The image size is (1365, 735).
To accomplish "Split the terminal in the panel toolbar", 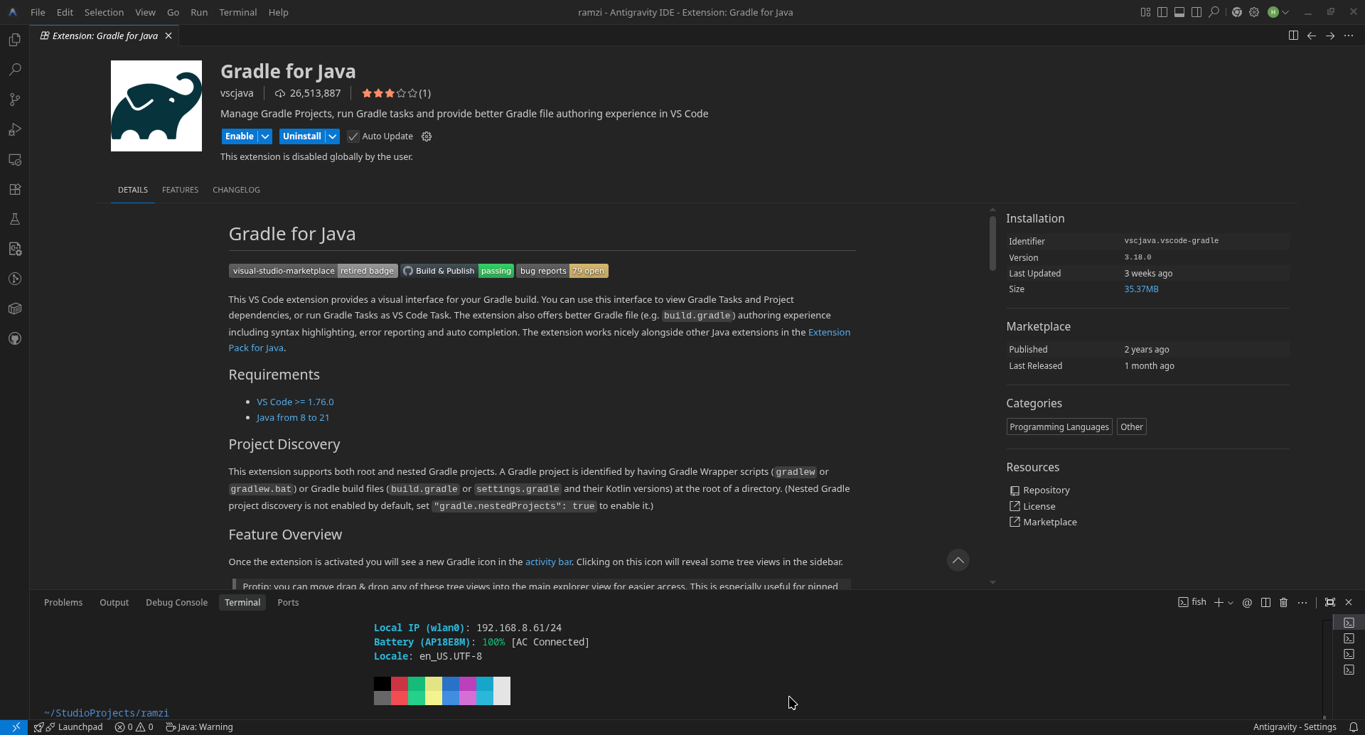I will coord(1265,602).
